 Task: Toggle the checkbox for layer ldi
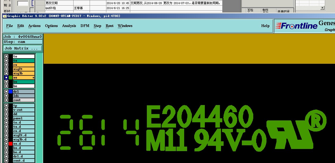click(x=6, y=96)
